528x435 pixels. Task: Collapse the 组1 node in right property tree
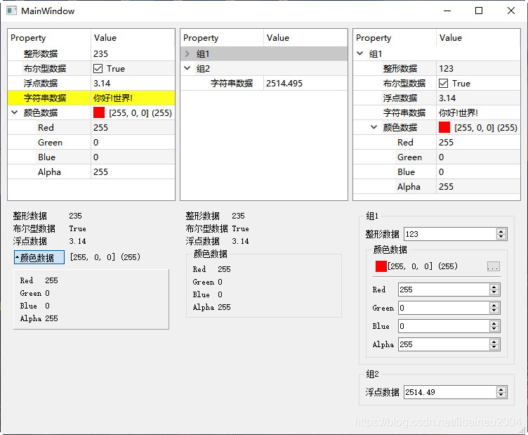pos(360,53)
